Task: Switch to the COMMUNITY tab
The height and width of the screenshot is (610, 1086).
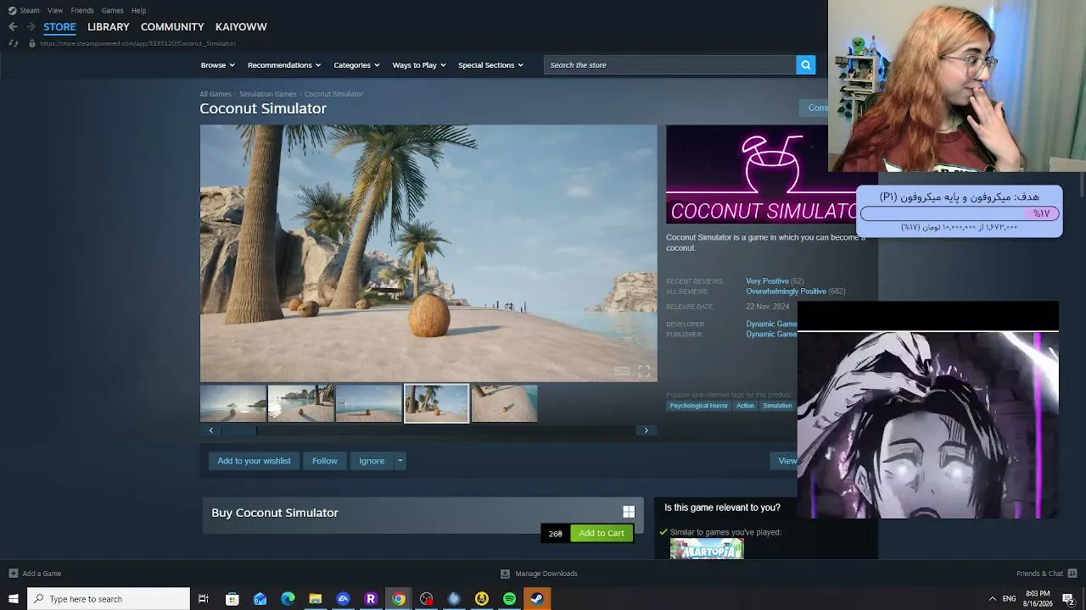Action: coord(172,27)
